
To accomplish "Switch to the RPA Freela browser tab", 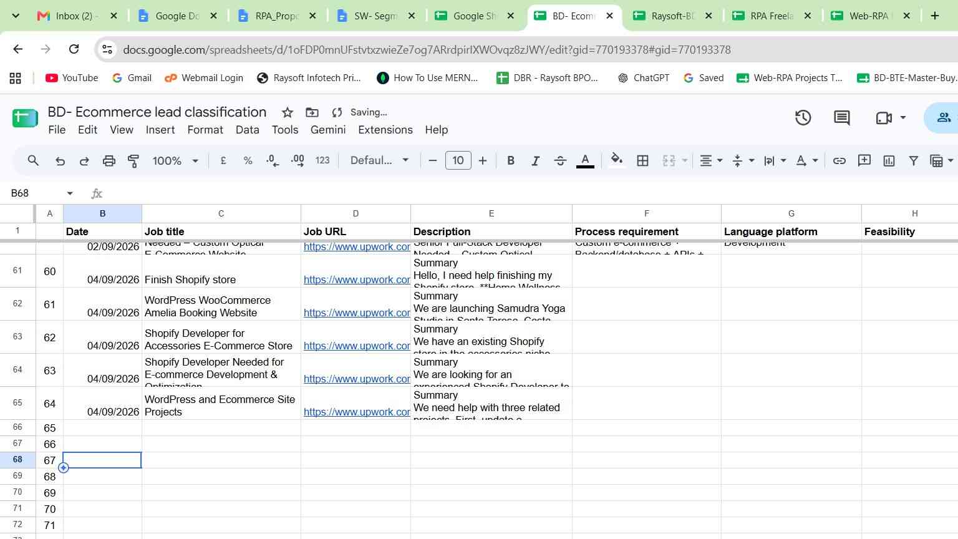I will 772,16.
